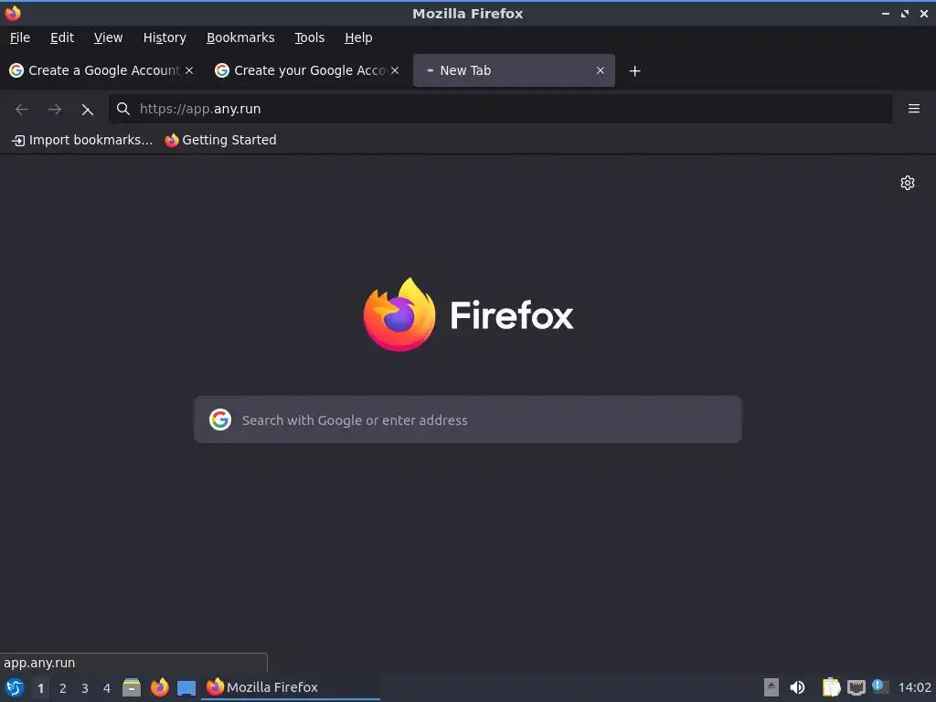Click the Search with Google field

pos(468,420)
